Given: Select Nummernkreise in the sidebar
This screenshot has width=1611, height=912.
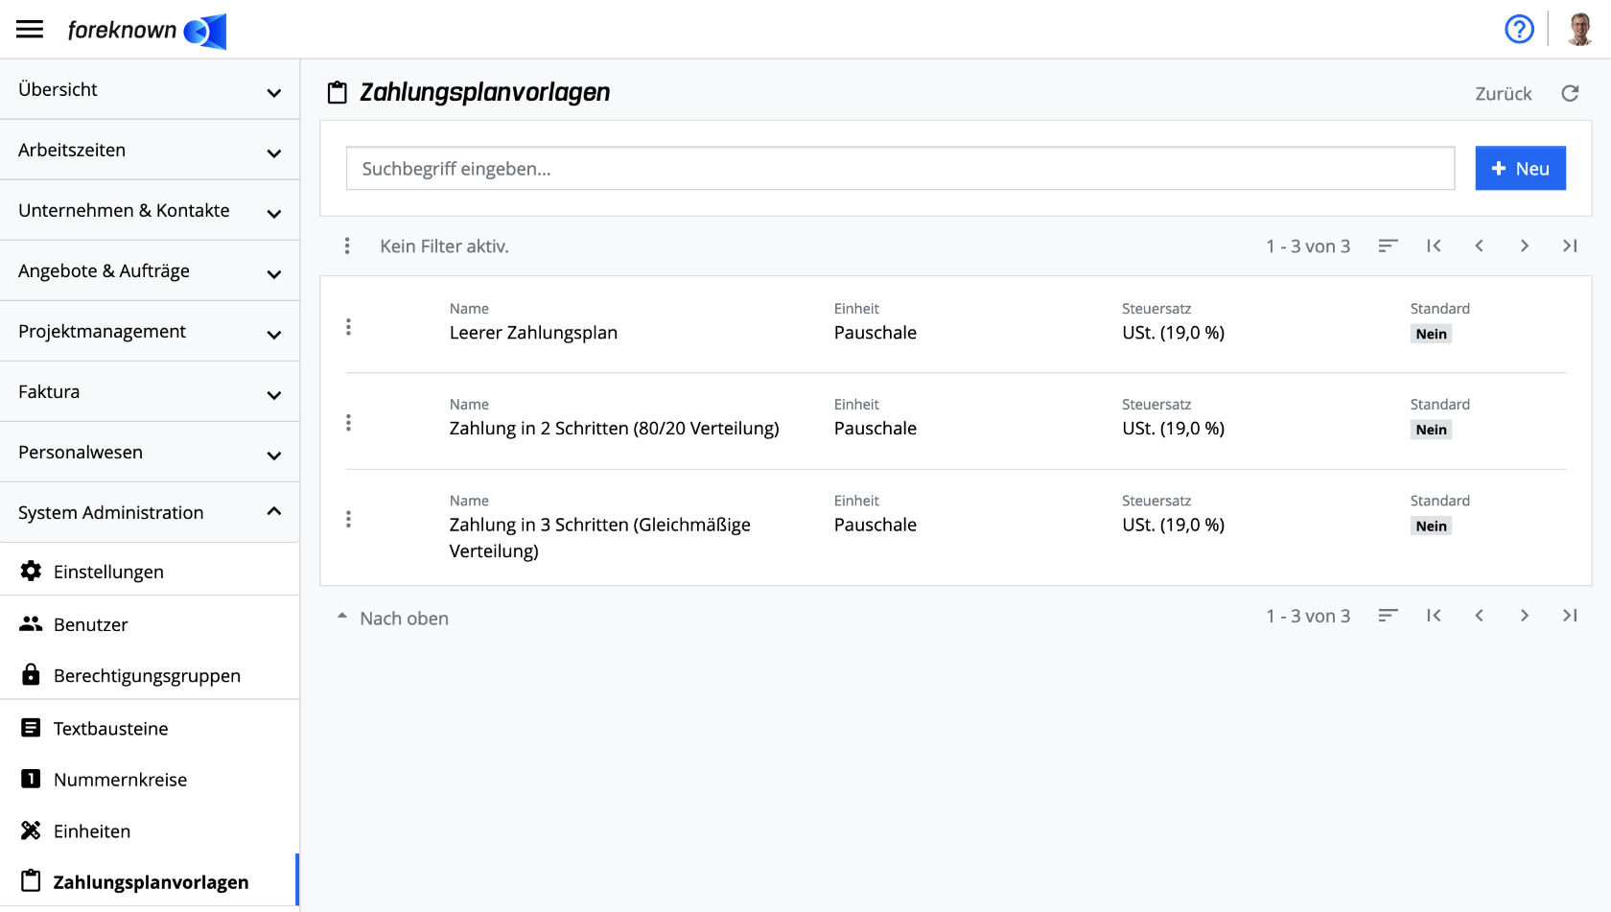Looking at the screenshot, I should [120, 780].
